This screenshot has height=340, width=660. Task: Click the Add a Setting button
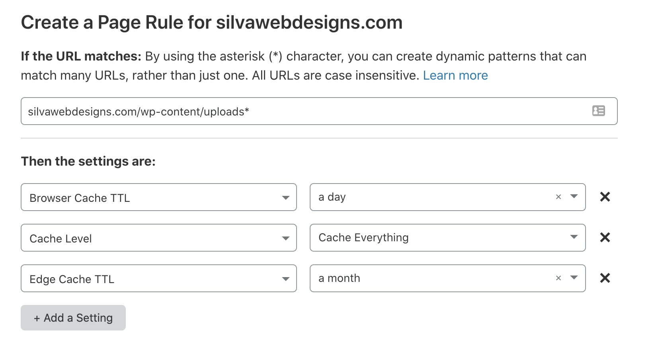pos(73,318)
